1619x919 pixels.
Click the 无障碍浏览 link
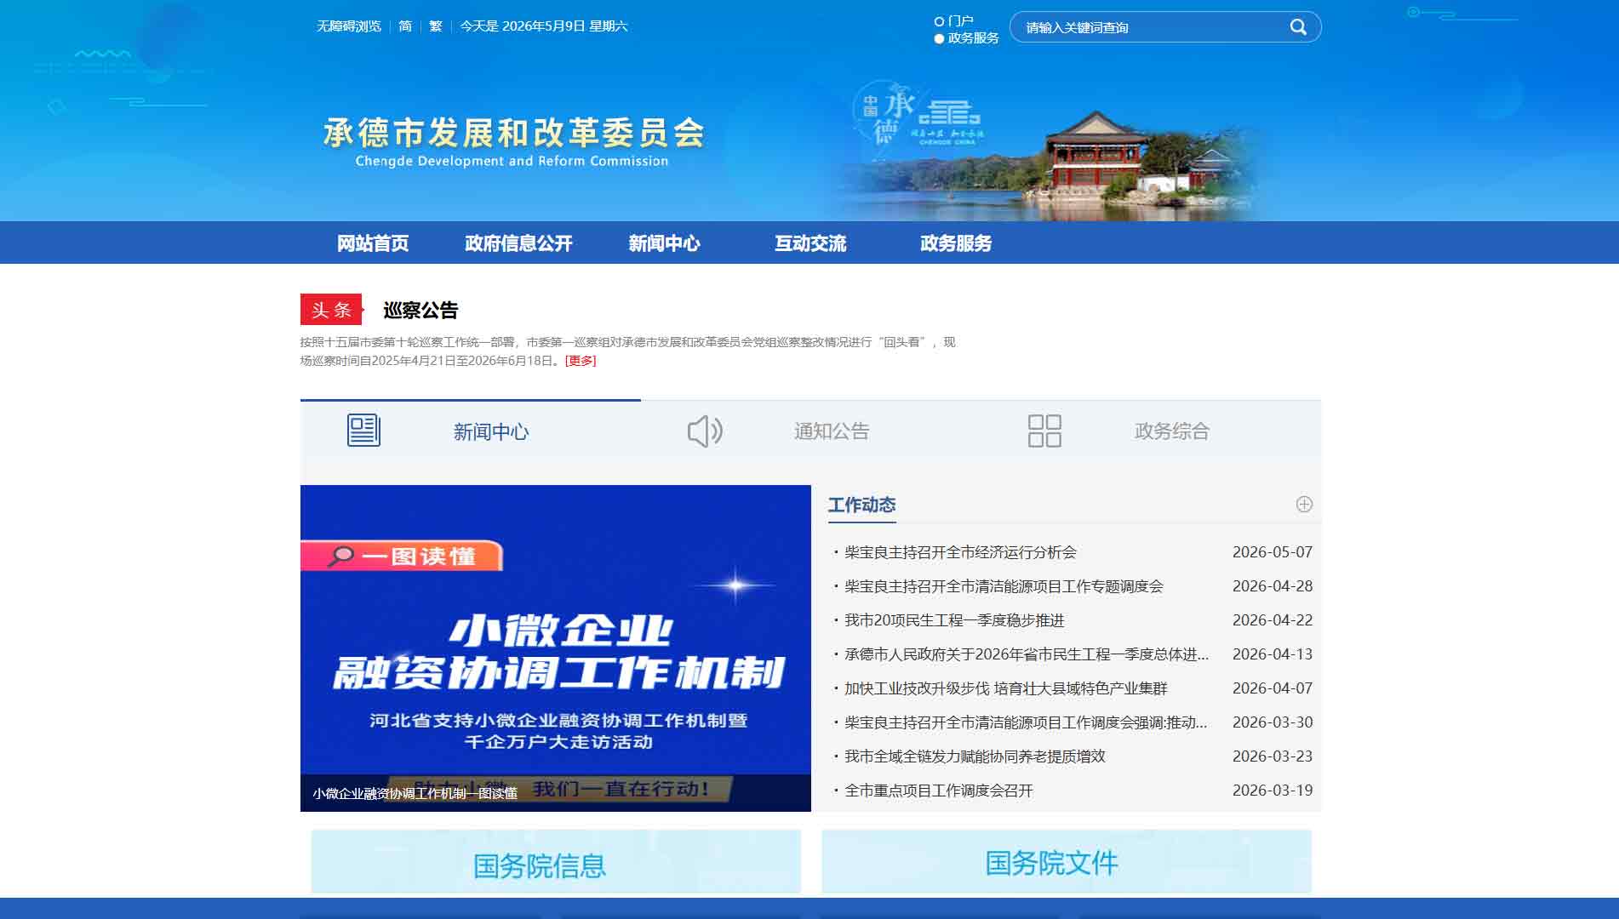click(349, 26)
